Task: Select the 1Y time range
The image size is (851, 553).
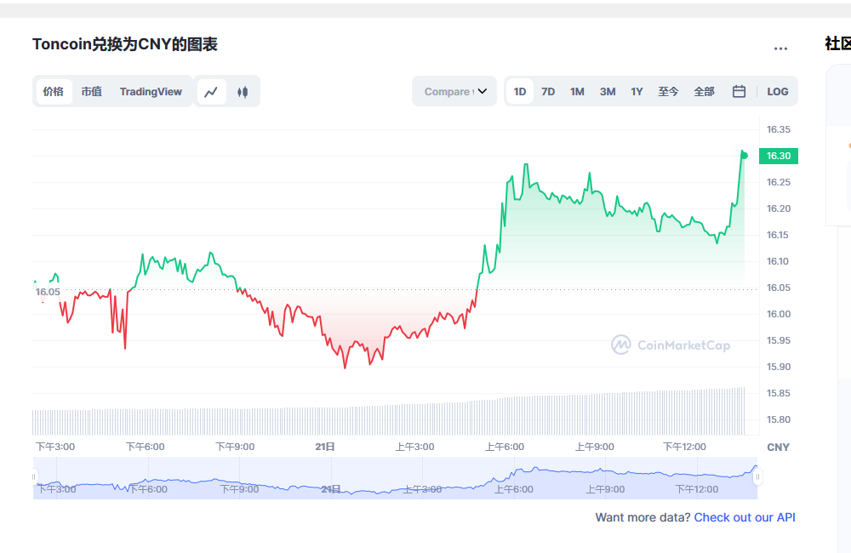Action: tap(637, 92)
